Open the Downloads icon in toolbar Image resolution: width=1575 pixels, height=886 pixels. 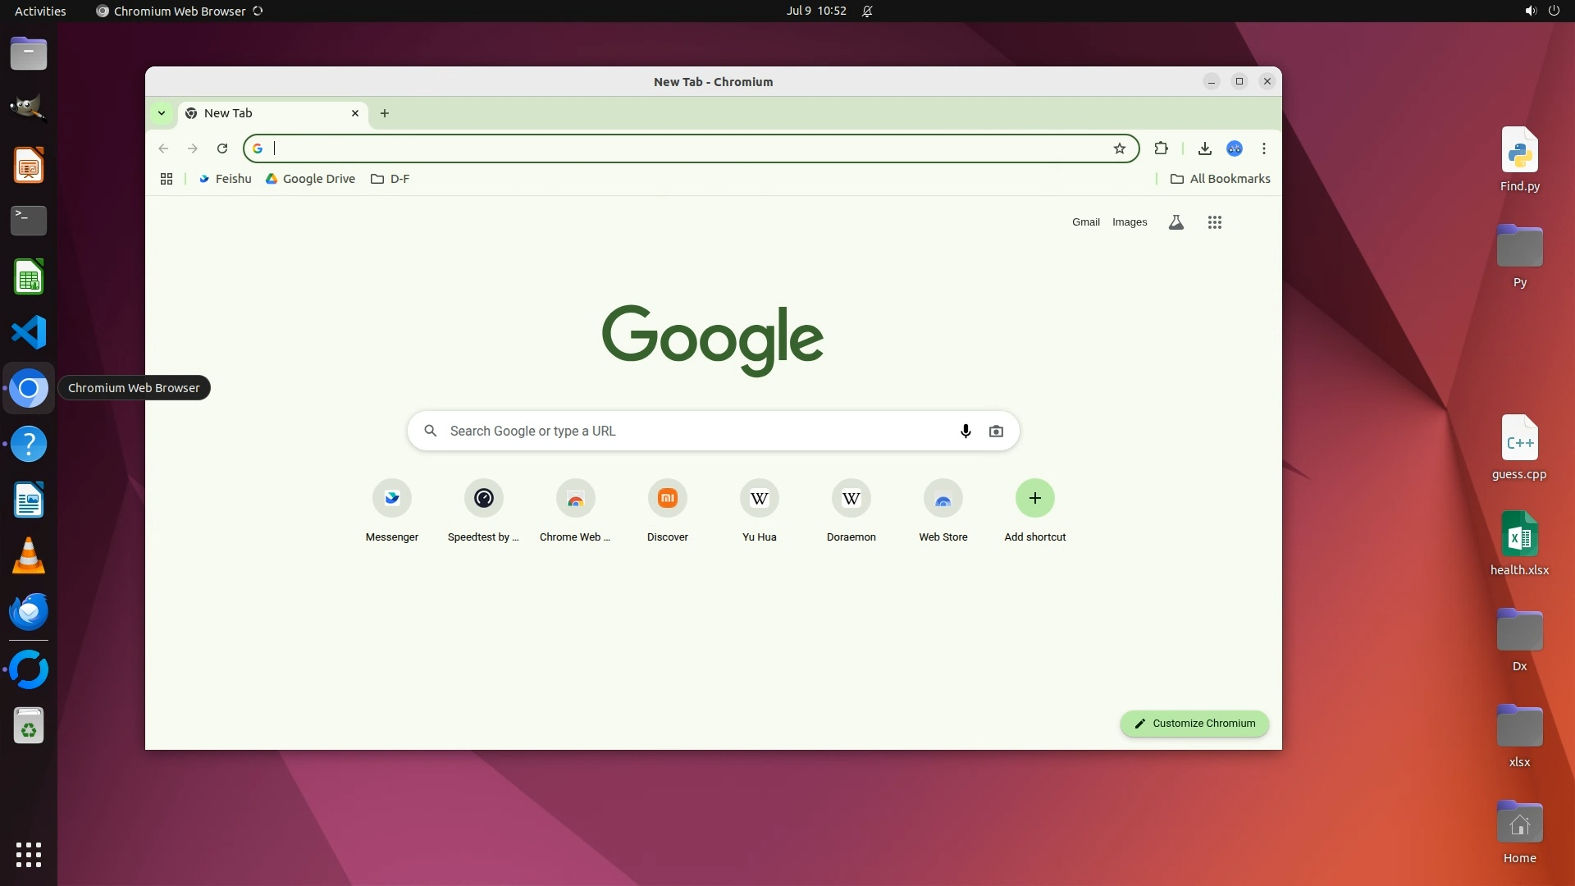point(1204,148)
